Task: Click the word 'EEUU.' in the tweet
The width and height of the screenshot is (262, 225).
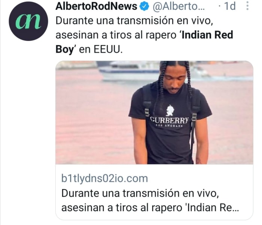Action: click(108, 49)
